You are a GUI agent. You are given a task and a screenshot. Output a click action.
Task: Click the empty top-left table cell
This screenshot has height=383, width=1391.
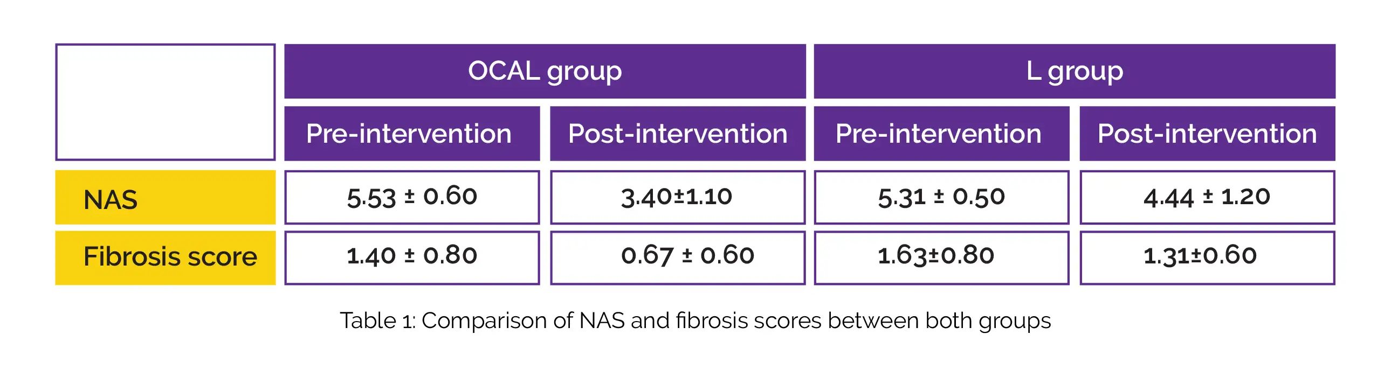click(165, 102)
